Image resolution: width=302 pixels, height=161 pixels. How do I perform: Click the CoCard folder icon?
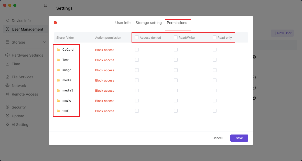(x=58, y=50)
